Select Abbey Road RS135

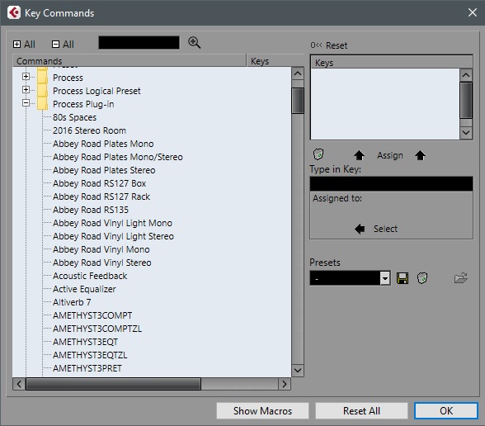[91, 210]
